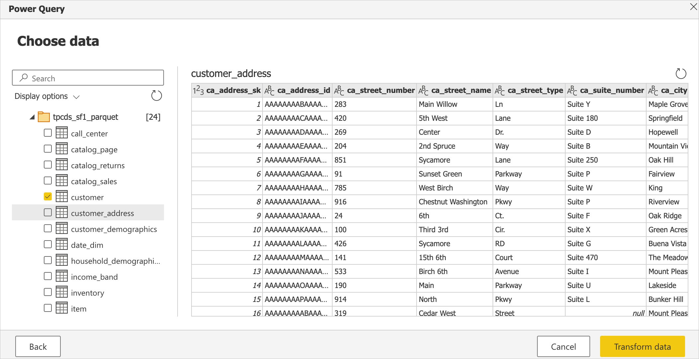Image resolution: width=699 pixels, height=359 pixels.
Task: Click the text type icon on ca_address_id column
Action: click(270, 91)
